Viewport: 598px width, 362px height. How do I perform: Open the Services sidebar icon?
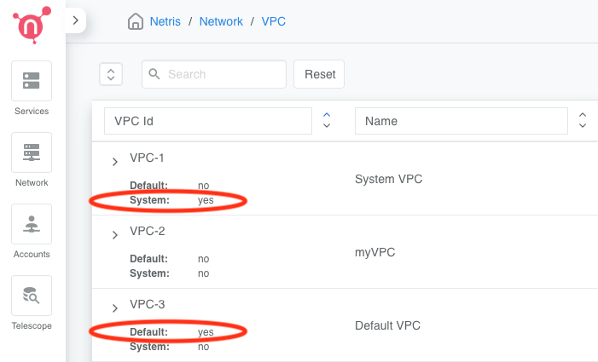coord(32,81)
